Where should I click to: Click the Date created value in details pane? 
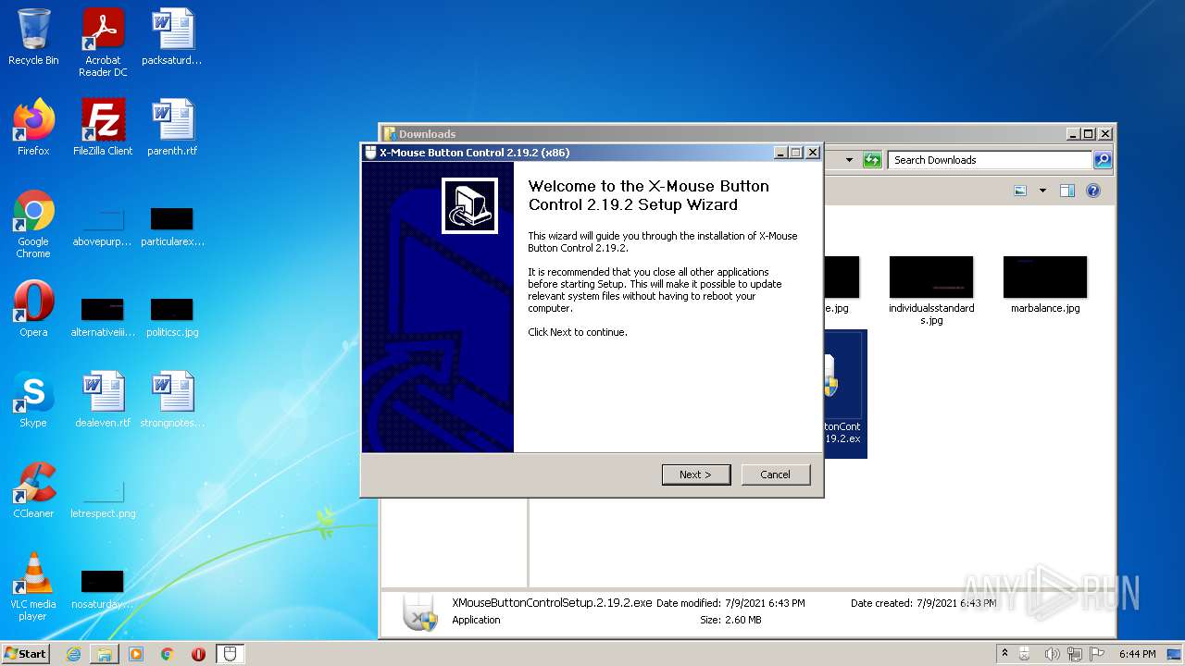coord(956,603)
